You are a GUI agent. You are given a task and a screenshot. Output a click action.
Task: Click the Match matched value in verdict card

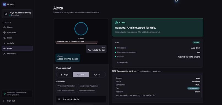[x=196, y=82]
